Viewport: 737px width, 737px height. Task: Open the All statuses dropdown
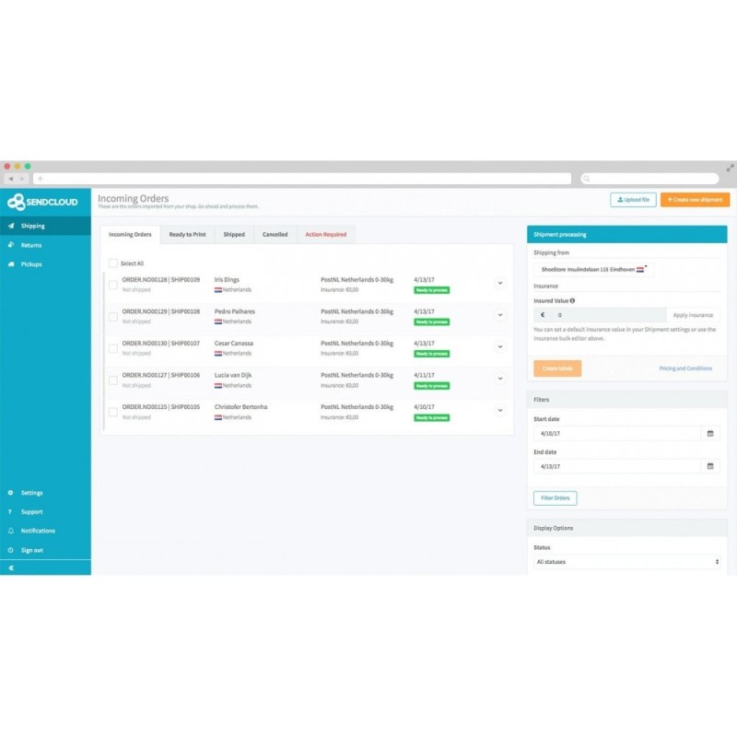tap(626, 561)
